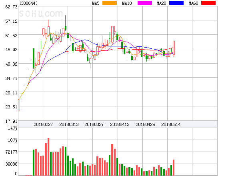Select the MA10 legend label
The width and height of the screenshot is (240, 176).
(x=127, y=3)
